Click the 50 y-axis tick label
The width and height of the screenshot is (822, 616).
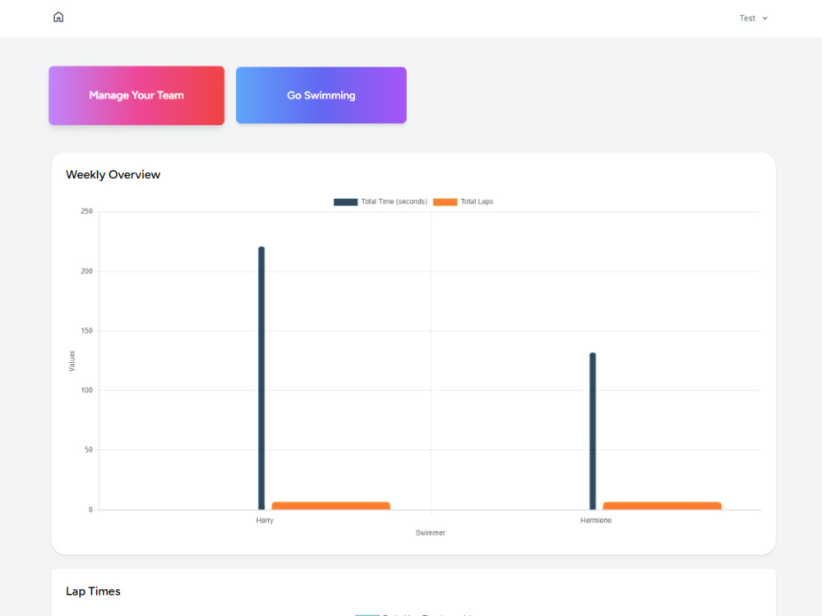click(x=89, y=449)
